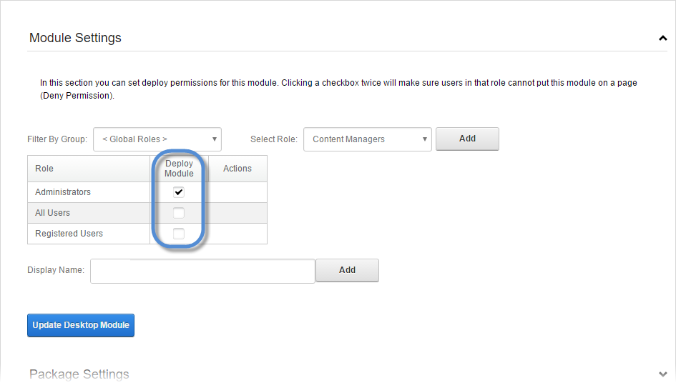Click the Update Desktop Module button
The height and width of the screenshot is (383, 676).
coord(81,325)
